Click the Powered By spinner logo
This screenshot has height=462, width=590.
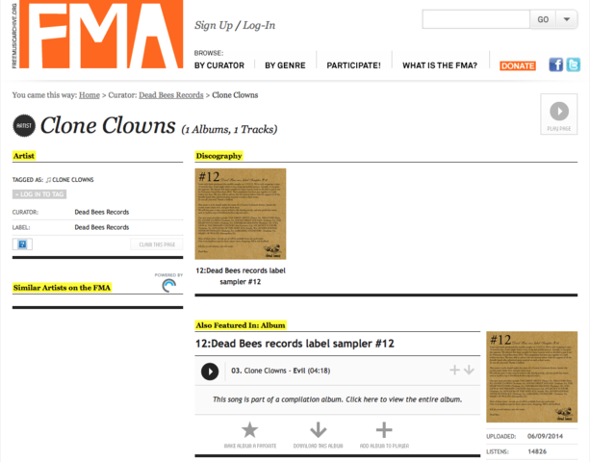(x=169, y=286)
